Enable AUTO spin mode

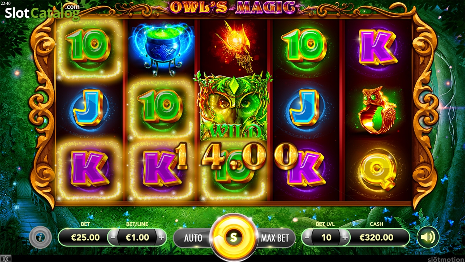tap(193, 238)
